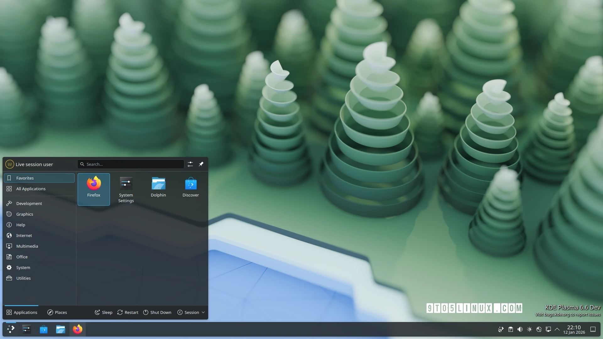Restart the computer
The height and width of the screenshot is (339, 603).
128,312
